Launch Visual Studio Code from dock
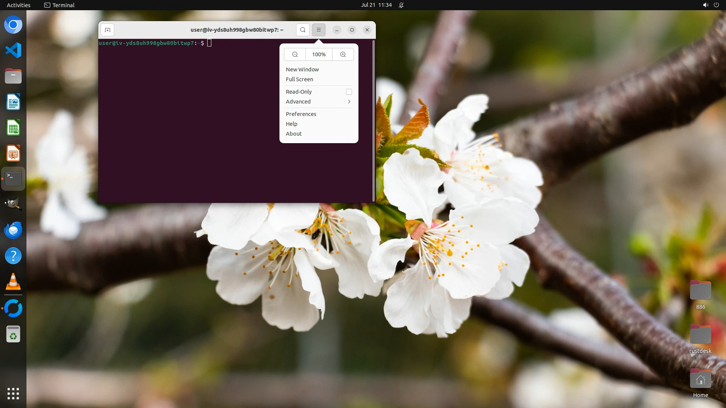 click(x=13, y=50)
